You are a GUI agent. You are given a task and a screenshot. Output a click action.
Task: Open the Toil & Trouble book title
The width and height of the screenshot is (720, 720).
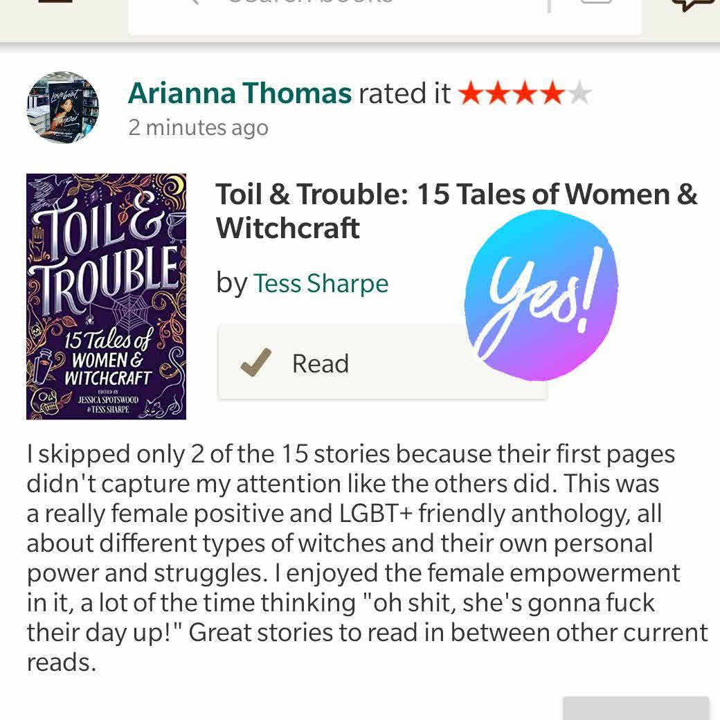click(456, 210)
